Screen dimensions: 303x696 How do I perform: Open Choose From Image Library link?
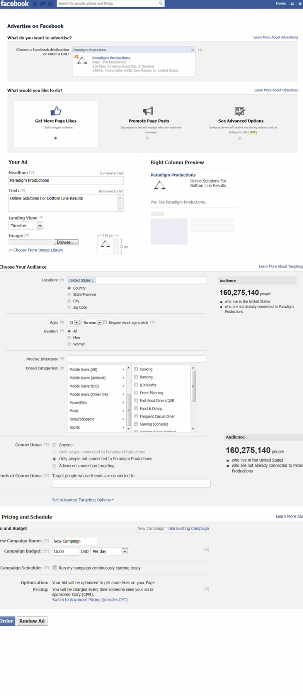pos(38,250)
